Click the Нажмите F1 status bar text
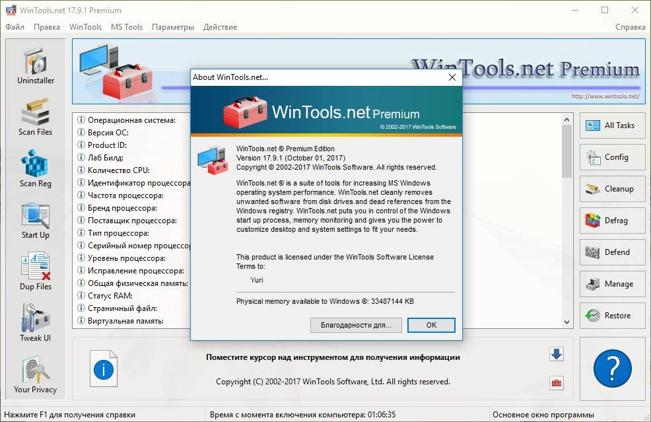 [x=69, y=415]
